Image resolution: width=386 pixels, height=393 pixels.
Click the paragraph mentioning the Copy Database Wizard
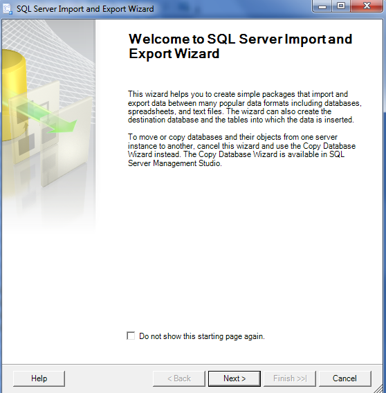(x=241, y=150)
